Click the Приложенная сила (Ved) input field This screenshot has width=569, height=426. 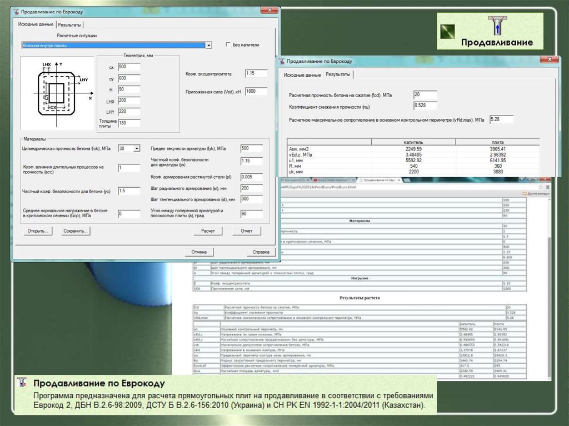(x=256, y=91)
